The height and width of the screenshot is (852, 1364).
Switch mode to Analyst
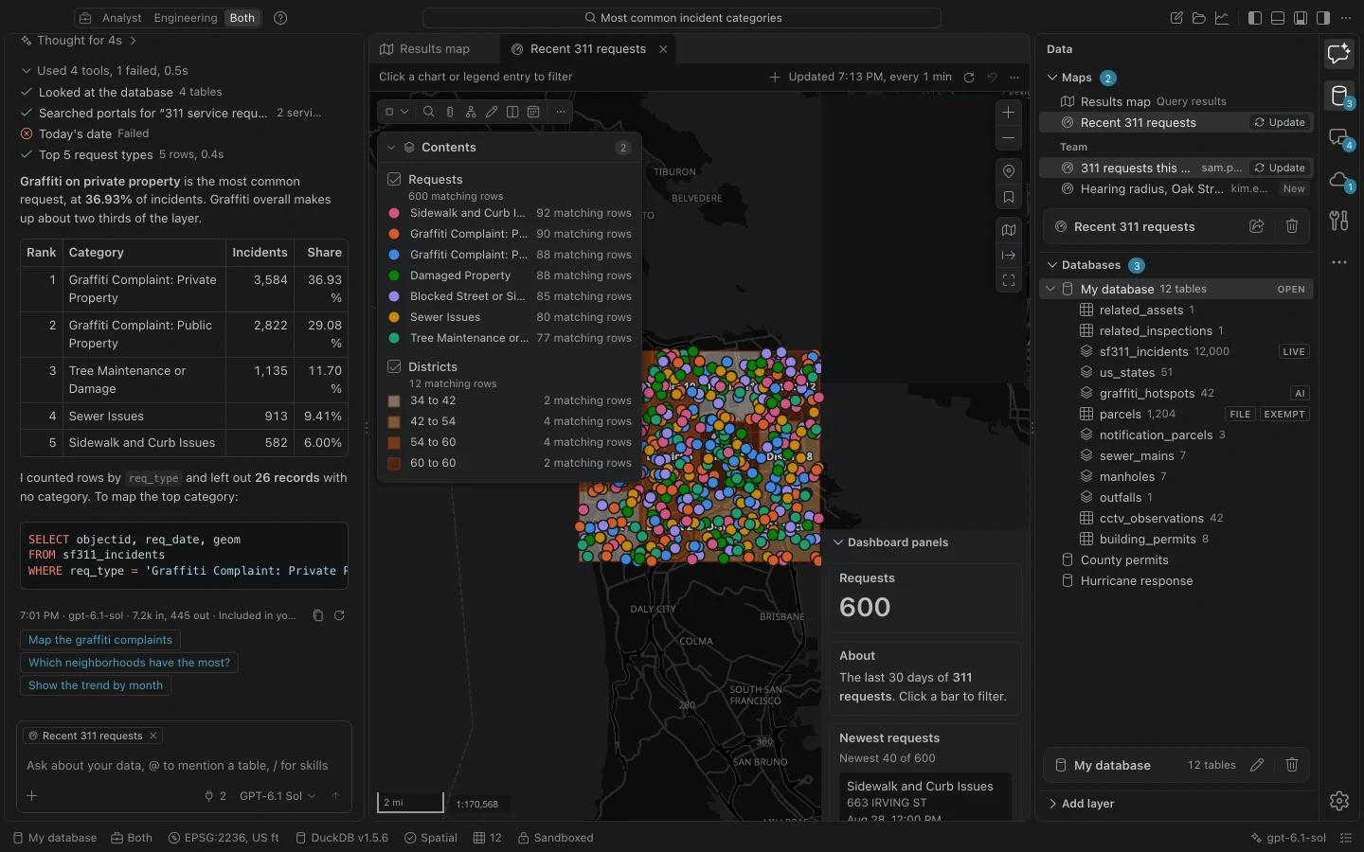122,18
